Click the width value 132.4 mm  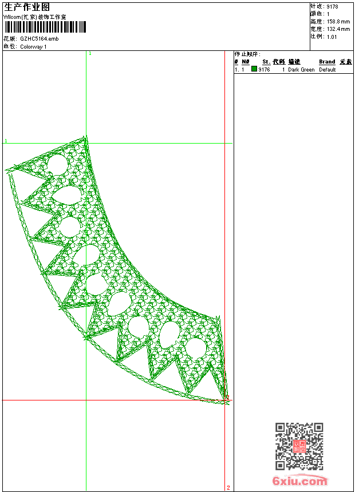coord(338,29)
